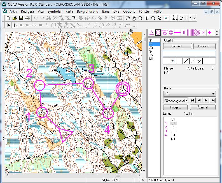Jump to last course preview

click(213, 100)
